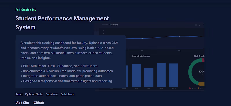231x106 pixels.
Task: Click the Term 3 point on trend line
Action: point(179,36)
